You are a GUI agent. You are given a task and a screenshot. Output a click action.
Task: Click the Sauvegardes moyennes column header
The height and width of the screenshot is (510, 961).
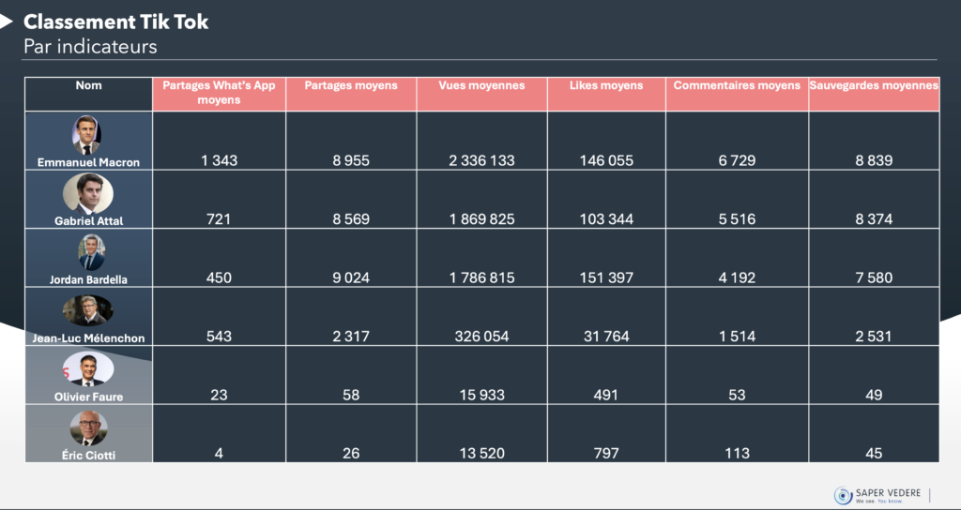[x=874, y=86]
